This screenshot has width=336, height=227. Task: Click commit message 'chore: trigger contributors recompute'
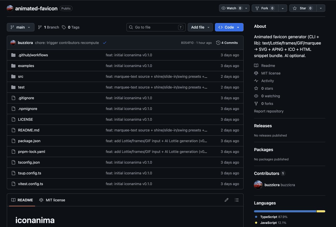tap(67, 43)
